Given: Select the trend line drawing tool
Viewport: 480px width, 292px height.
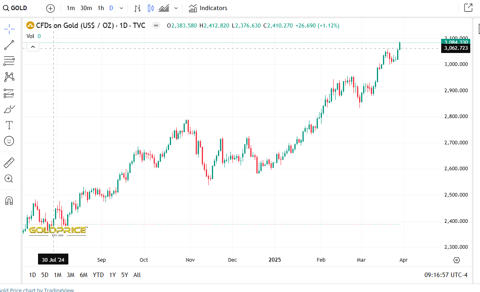Looking at the screenshot, I should 9,45.
